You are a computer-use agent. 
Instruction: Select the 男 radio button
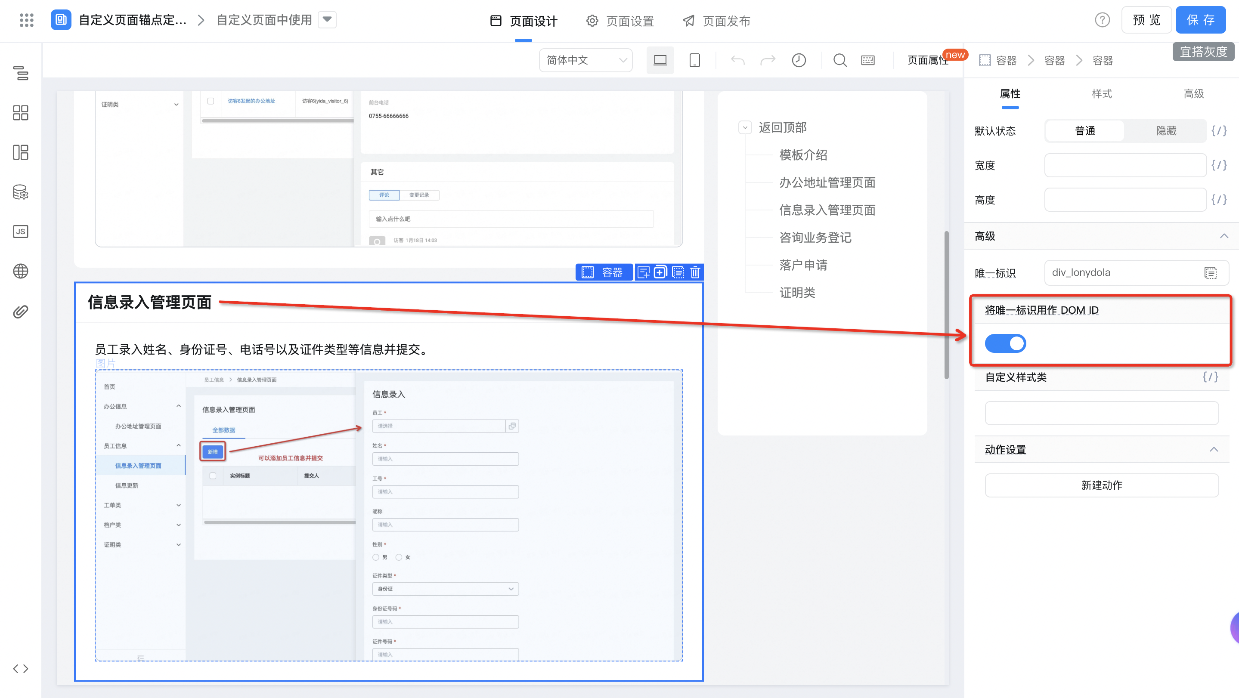376,557
